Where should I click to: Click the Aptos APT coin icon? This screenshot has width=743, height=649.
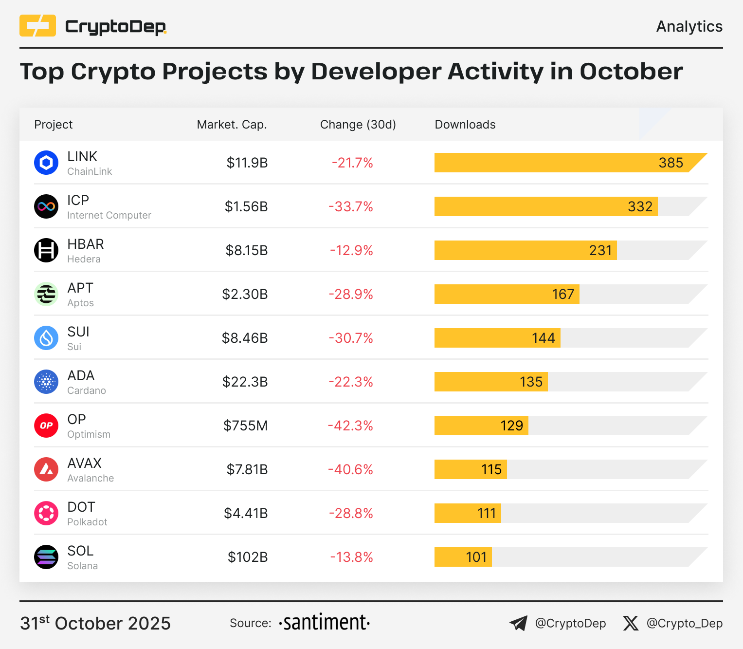46,294
